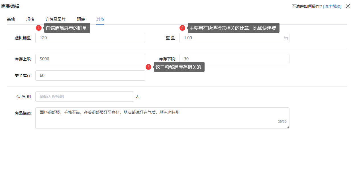Screen dimensions: 355x190
Task: Click the tooltip saying 这三项都是库存相关的
Action: pyautogui.click(x=179, y=67)
